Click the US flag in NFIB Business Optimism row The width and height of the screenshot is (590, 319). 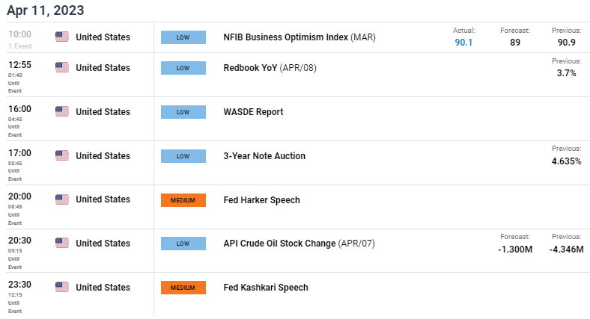(62, 37)
